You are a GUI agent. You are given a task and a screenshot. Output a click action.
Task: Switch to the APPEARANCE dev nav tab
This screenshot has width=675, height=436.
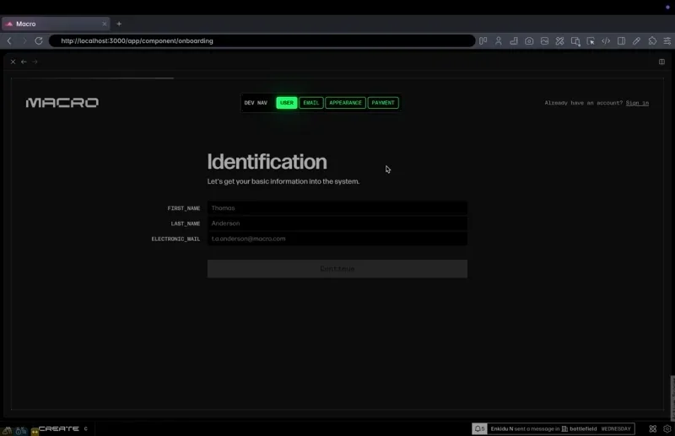tap(345, 103)
